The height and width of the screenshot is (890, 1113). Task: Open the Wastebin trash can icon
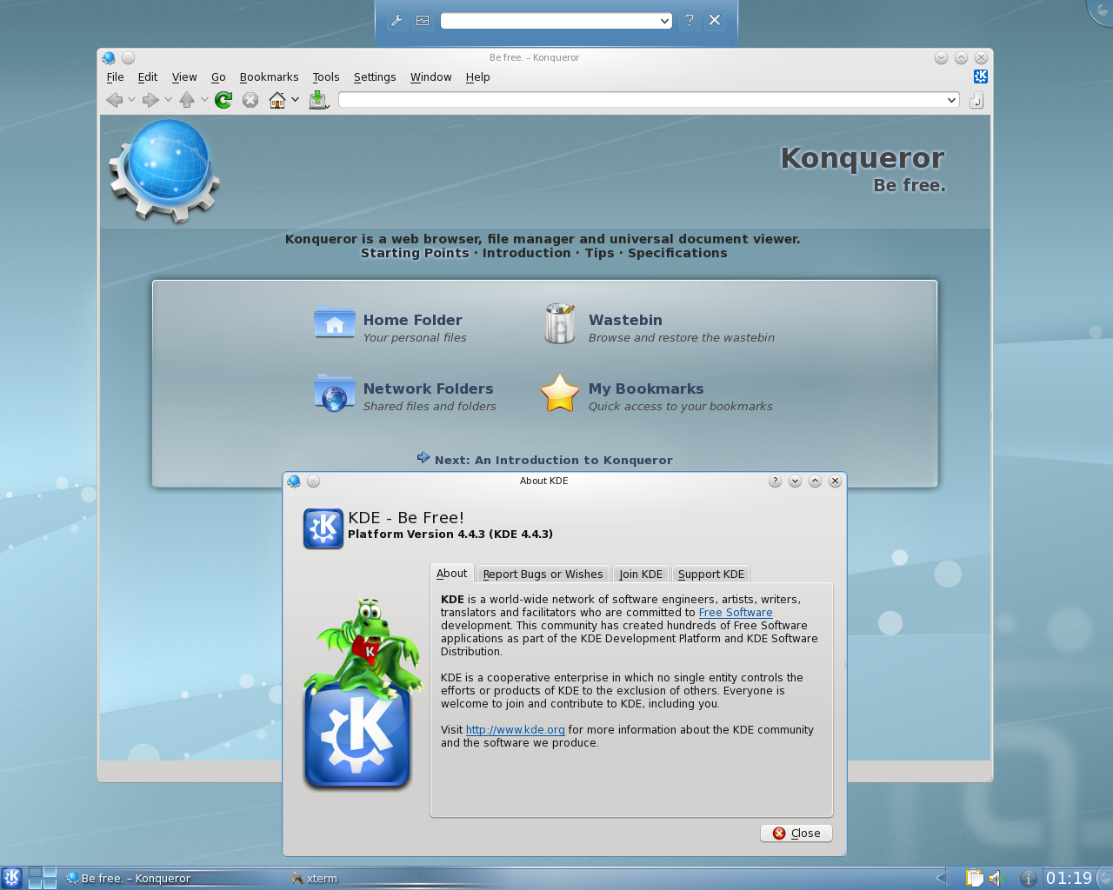point(560,323)
